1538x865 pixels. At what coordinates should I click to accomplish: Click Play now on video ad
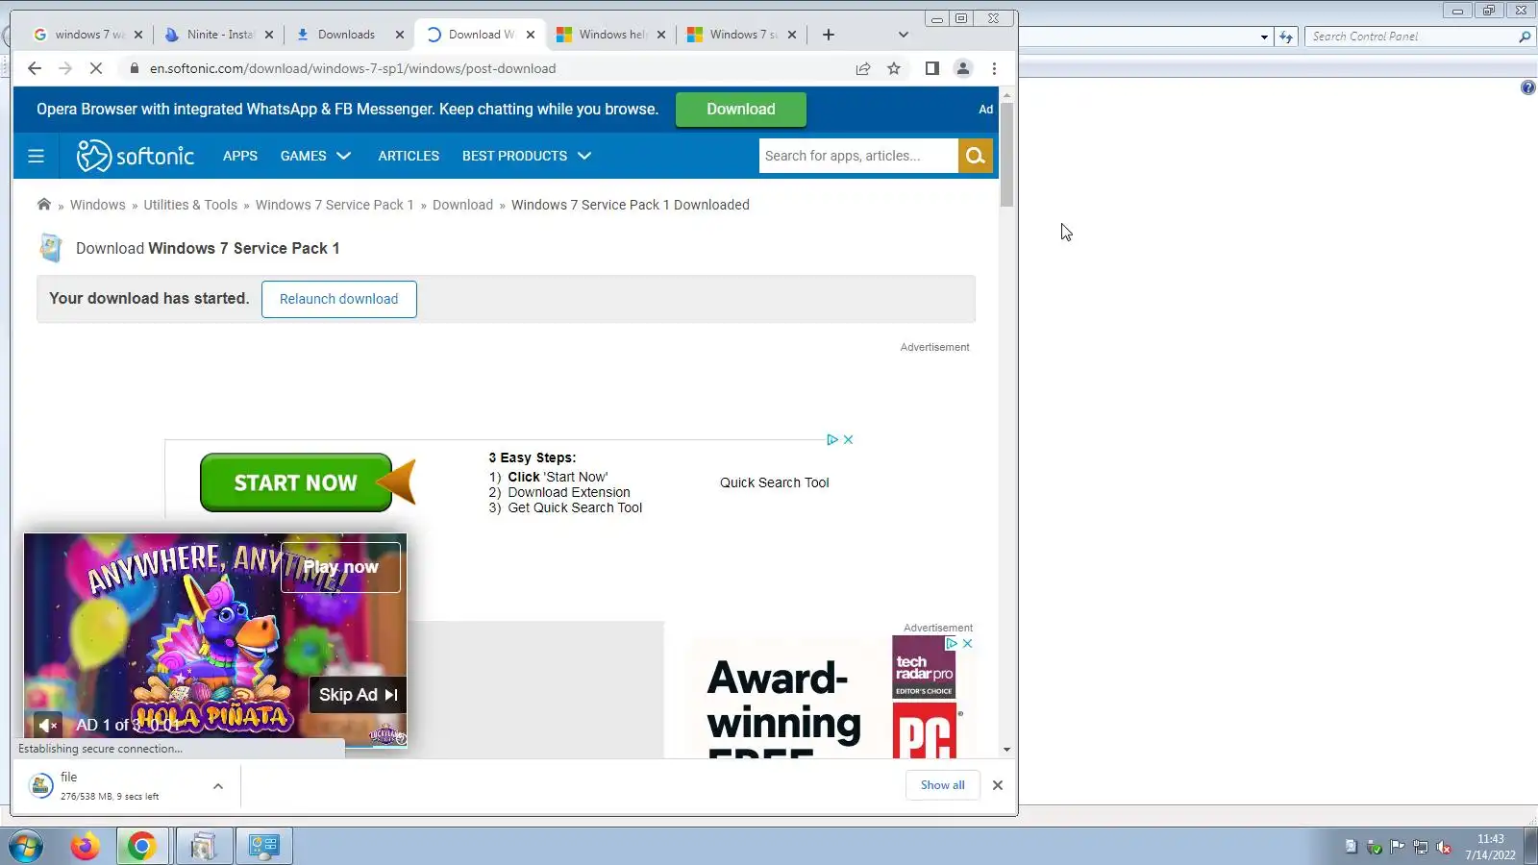tap(340, 567)
